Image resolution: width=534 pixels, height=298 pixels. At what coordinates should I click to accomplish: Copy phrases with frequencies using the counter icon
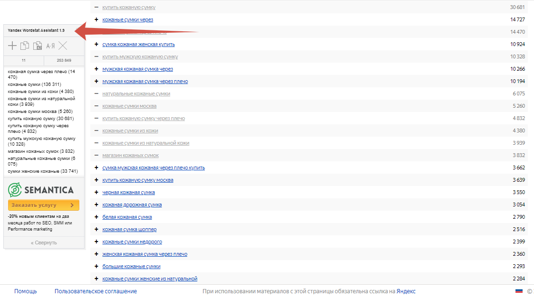[x=38, y=46]
